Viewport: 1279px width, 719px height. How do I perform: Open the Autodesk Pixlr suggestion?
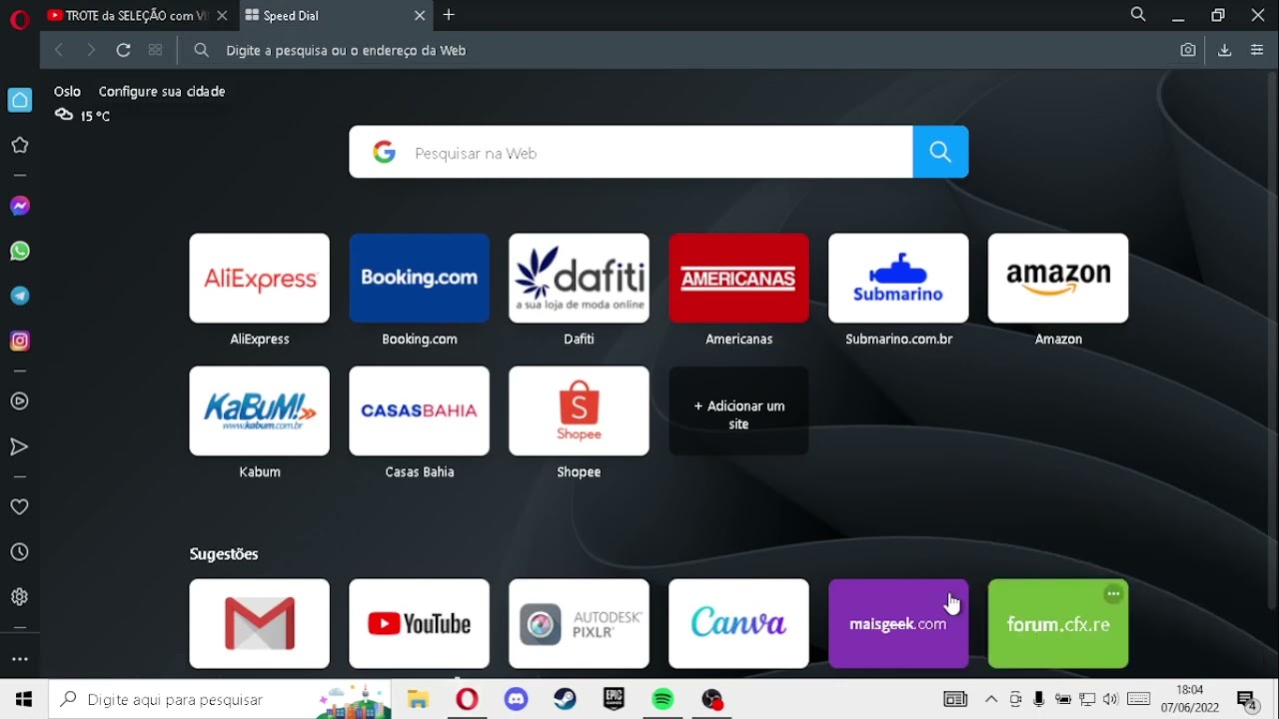click(x=579, y=623)
